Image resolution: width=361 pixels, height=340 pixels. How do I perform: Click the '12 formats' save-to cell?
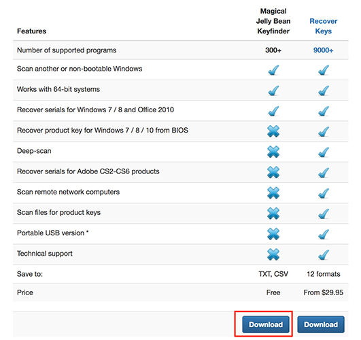[323, 274]
